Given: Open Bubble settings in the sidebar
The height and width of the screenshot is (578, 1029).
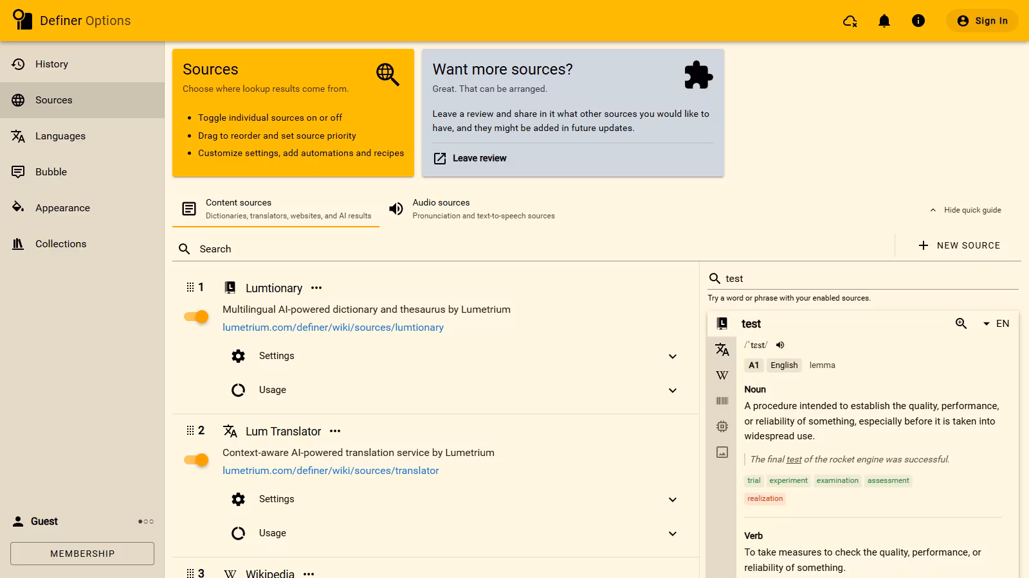Looking at the screenshot, I should (x=82, y=172).
